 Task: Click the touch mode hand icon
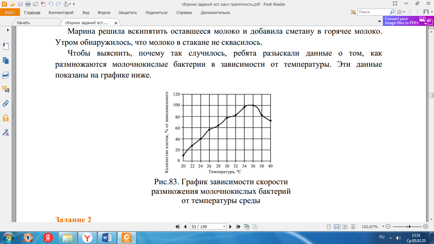(x=66, y=4)
